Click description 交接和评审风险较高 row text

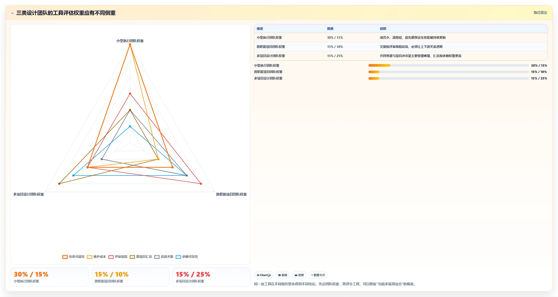411,47
